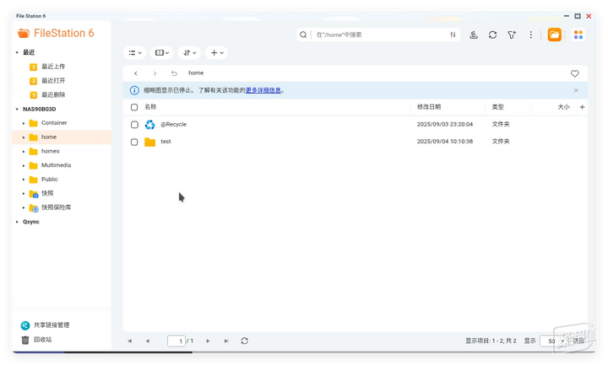Open the create new plus dropdown
The height and width of the screenshot is (365, 608).
(217, 52)
